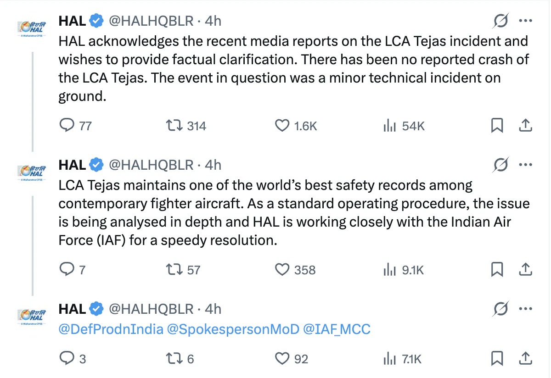Image resolution: width=551 pixels, height=378 pixels.
Task: Repost the tweet with 57 reposts
Action: tap(174, 270)
